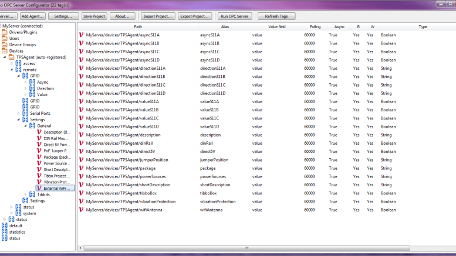Image resolution: width=456 pixels, height=256 pixels.
Task: Collapse the TPSAgent device node
Action: click(x=5, y=57)
